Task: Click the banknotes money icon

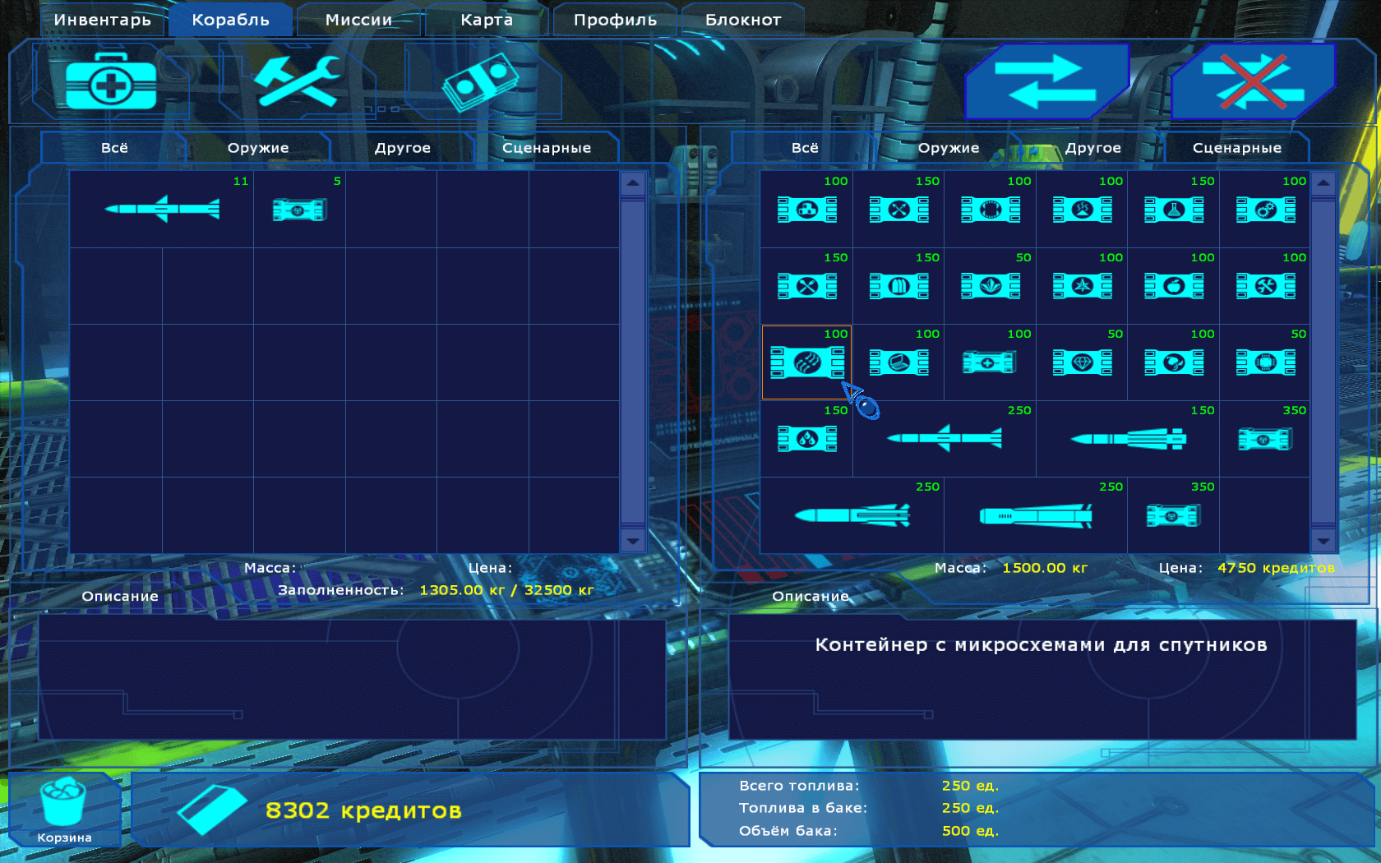Action: click(x=482, y=81)
